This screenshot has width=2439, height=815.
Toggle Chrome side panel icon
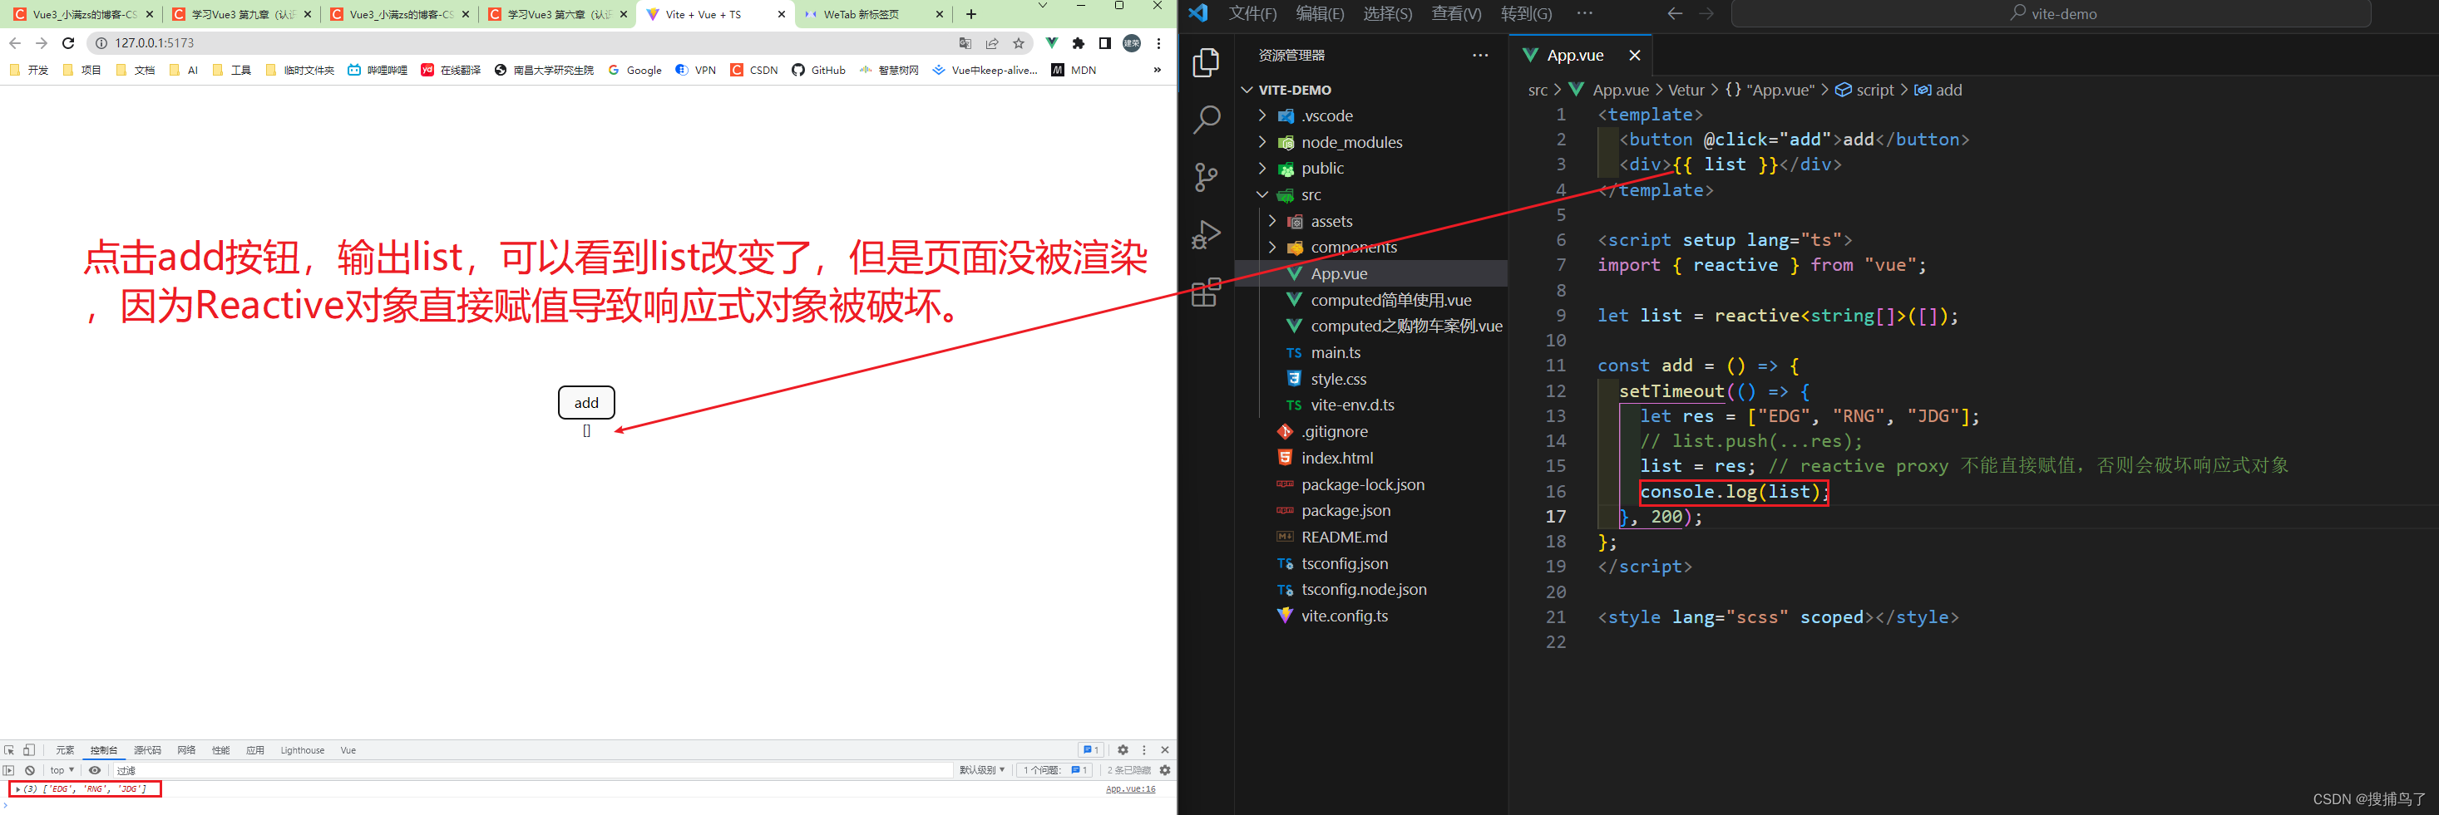1105,42
